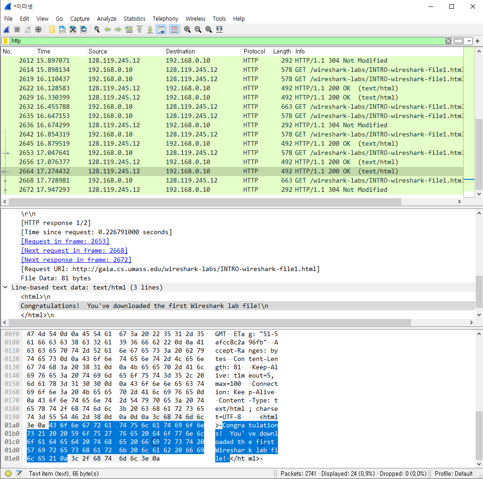The width and height of the screenshot is (483, 479).
Task: Click packet list vertical scrollbar
Action: 479,154
